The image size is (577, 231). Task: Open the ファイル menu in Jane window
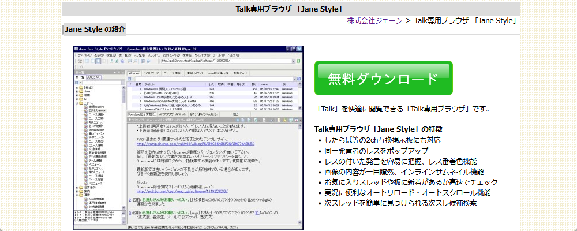(83, 55)
